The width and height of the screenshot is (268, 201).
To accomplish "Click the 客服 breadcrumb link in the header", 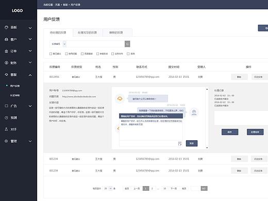I will (x=65, y=5).
